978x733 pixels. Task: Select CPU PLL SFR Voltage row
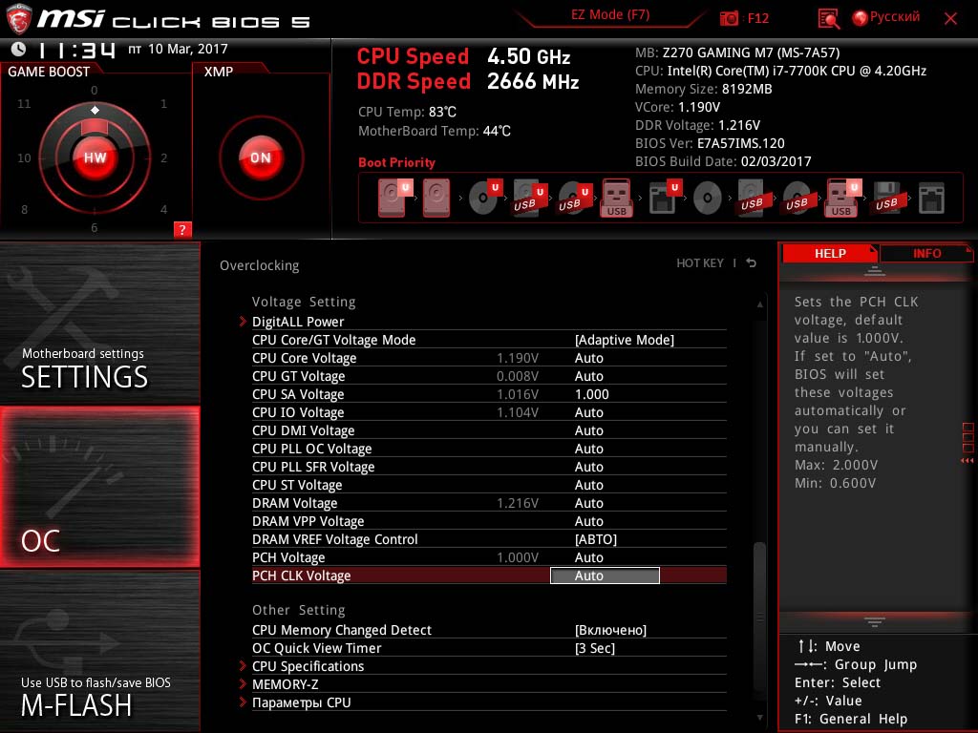[489, 467]
